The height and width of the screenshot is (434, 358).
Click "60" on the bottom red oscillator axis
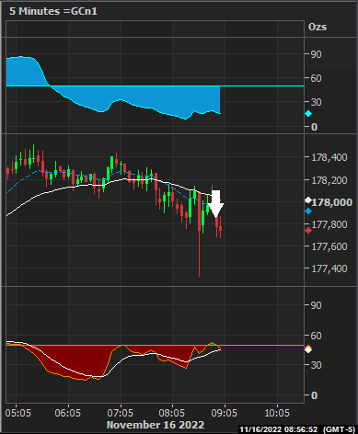point(316,336)
